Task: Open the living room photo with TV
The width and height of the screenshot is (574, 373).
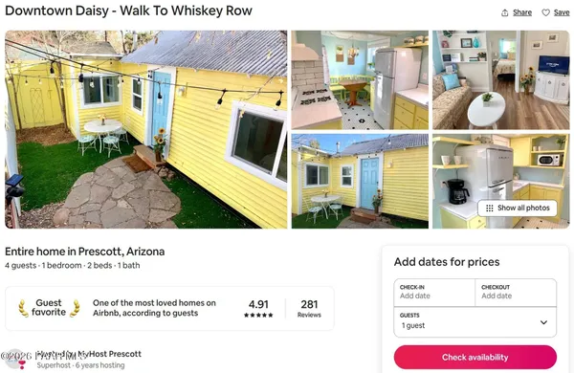Action: tap(501, 79)
